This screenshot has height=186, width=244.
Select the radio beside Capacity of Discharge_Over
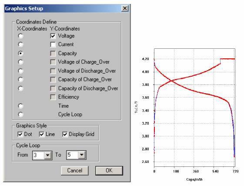pyautogui.click(x=21, y=88)
